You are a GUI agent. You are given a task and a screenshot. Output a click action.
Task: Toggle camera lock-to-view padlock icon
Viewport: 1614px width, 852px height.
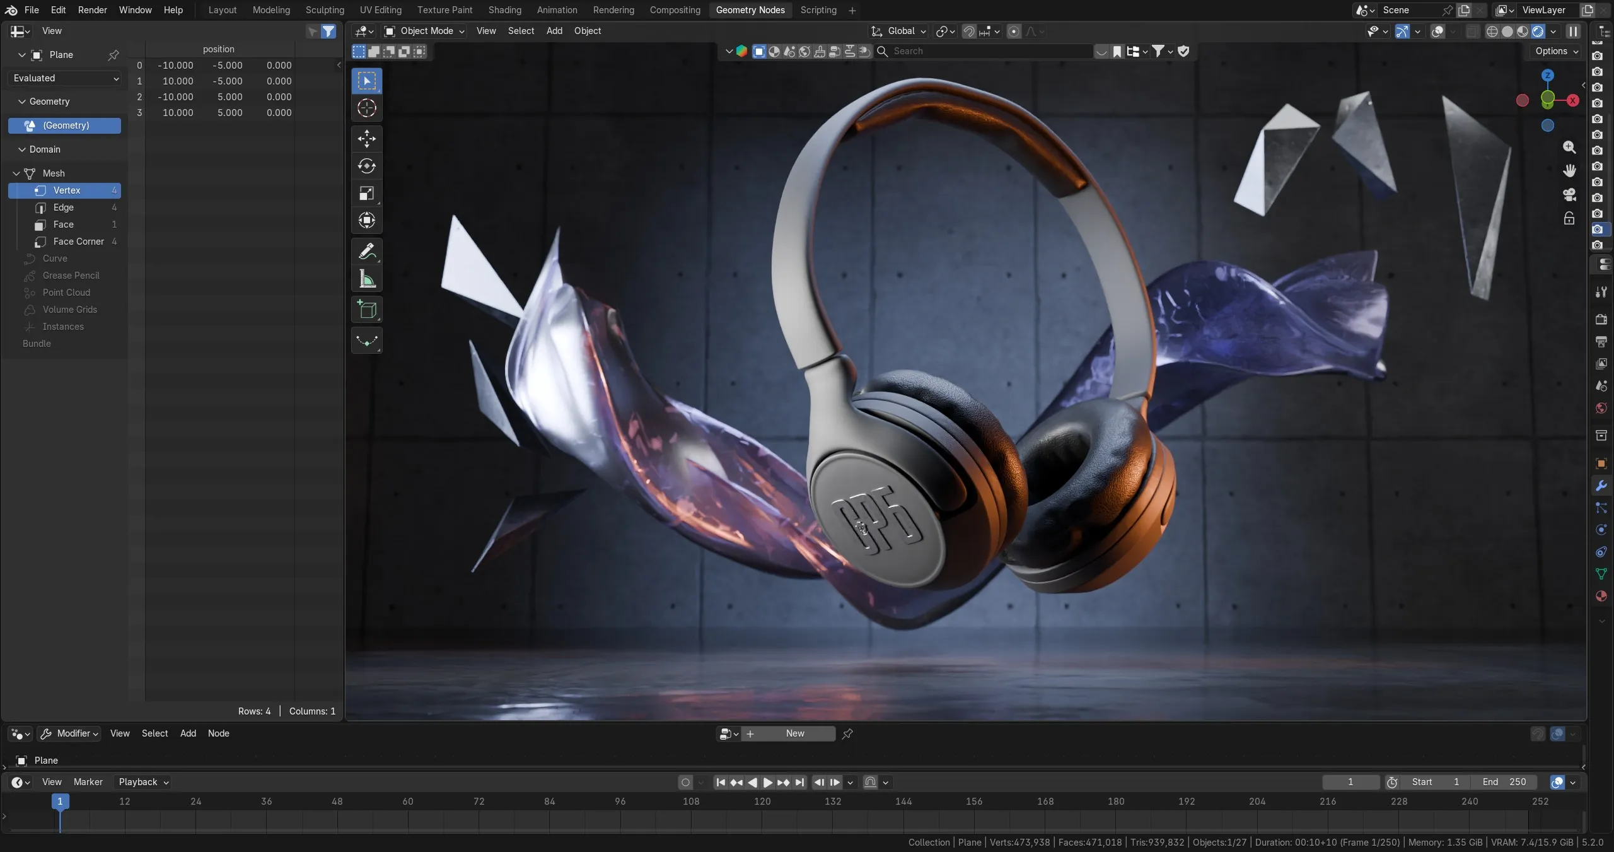pos(1569,218)
